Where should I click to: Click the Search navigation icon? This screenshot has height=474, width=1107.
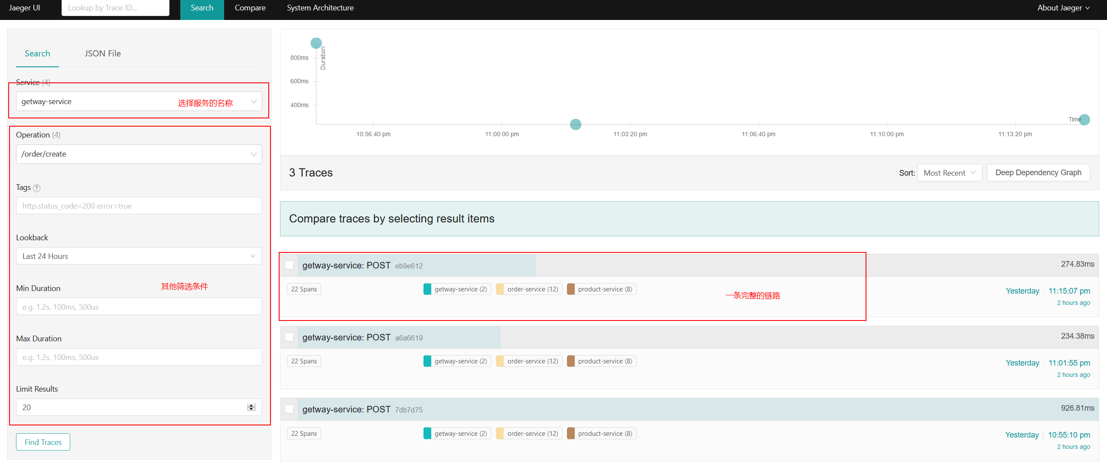point(200,8)
